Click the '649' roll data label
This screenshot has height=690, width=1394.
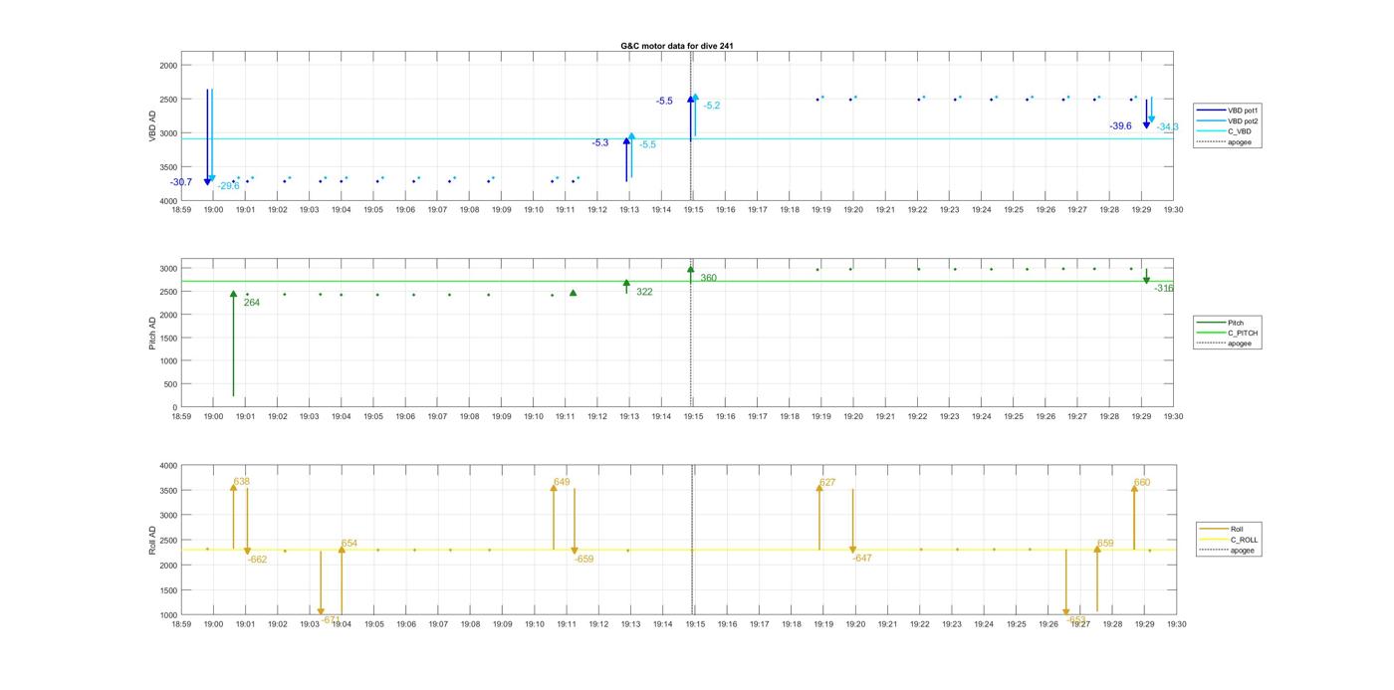562,482
